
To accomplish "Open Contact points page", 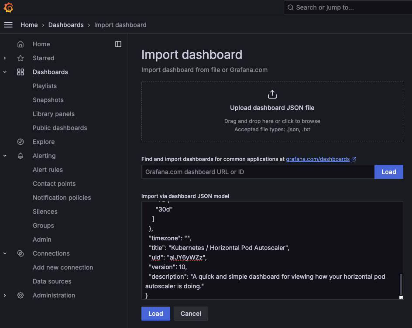I will pos(54,184).
